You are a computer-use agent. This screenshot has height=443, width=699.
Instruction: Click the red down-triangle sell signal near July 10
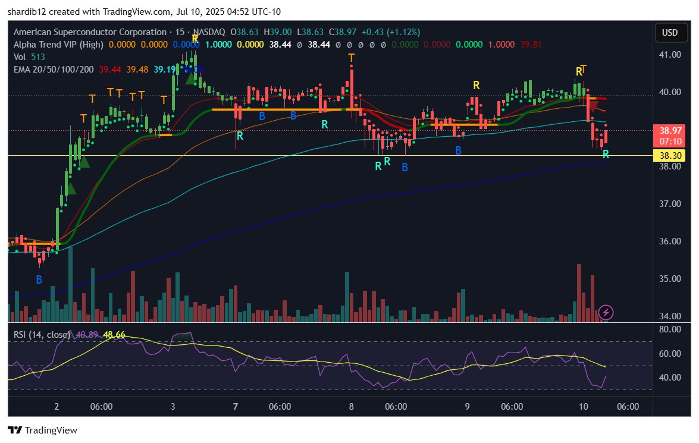click(593, 106)
